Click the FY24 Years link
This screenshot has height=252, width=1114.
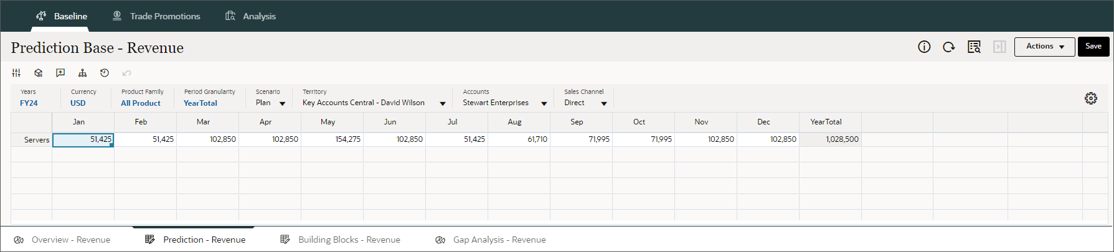tap(29, 103)
